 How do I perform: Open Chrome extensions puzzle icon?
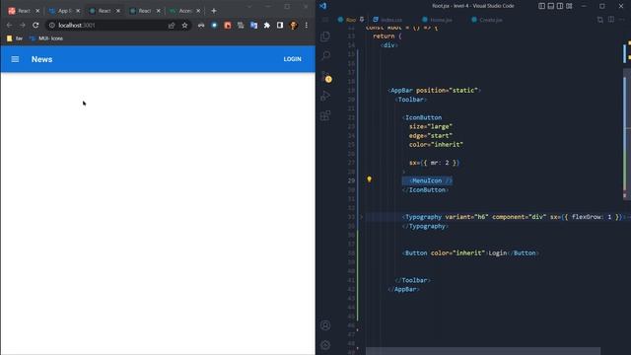point(267,26)
